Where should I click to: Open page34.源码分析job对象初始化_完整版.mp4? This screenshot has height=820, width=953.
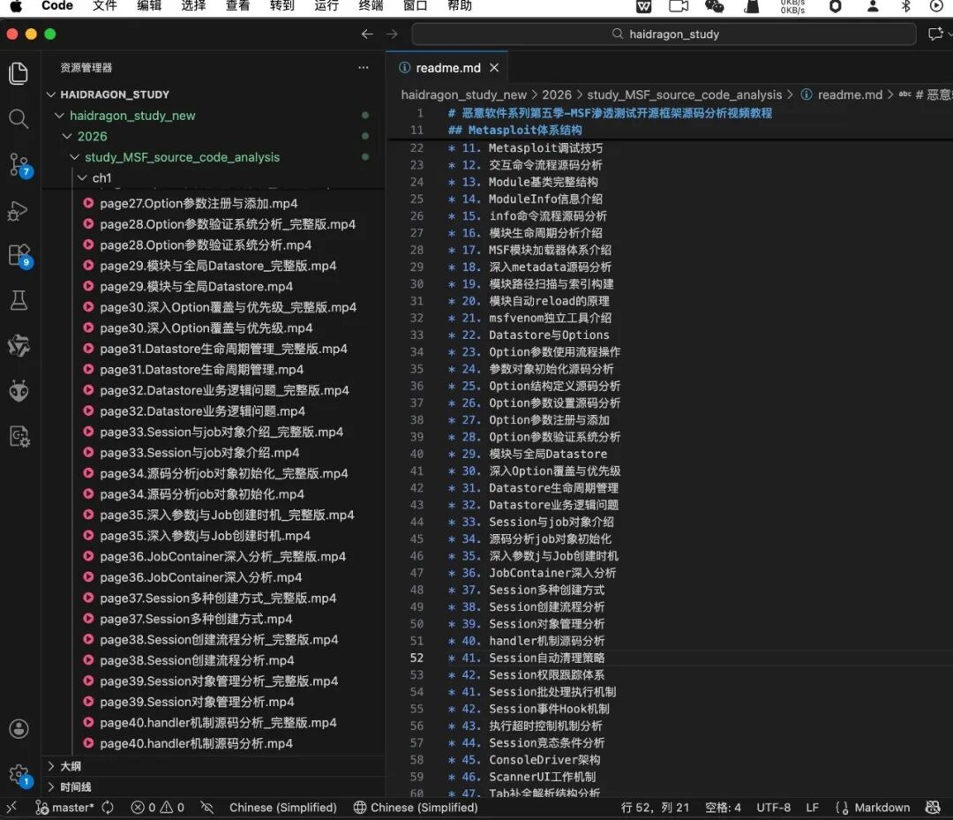pos(224,473)
